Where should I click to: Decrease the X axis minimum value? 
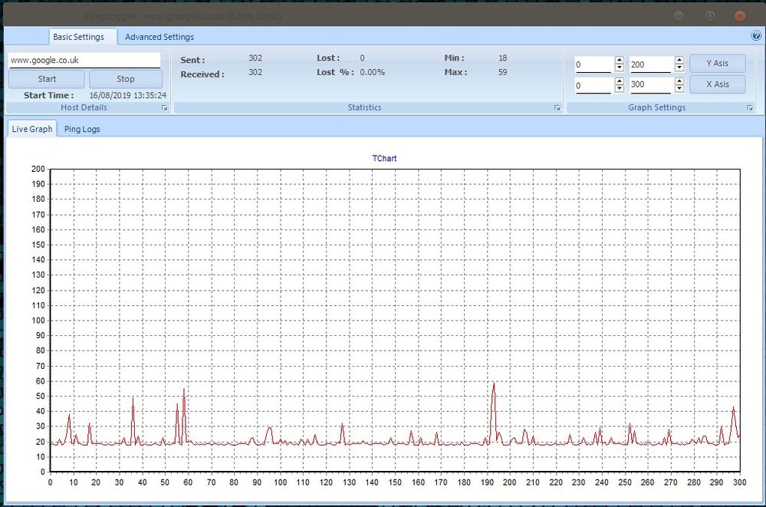(620, 89)
